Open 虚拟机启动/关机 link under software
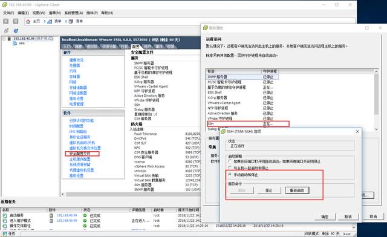 click(x=82, y=143)
